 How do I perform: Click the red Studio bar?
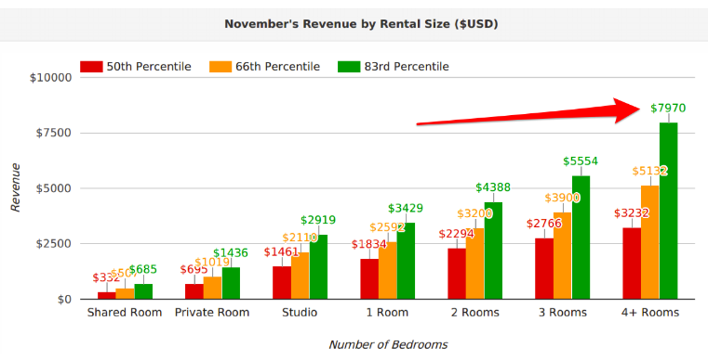point(282,282)
